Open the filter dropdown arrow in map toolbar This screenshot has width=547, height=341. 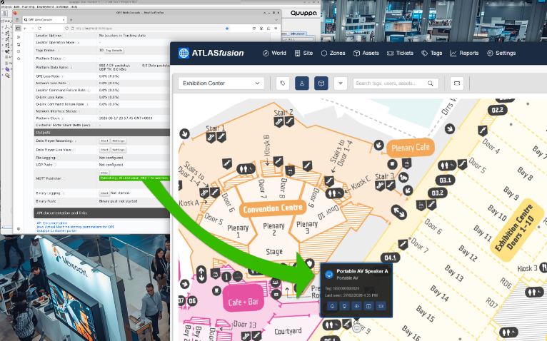tap(340, 83)
